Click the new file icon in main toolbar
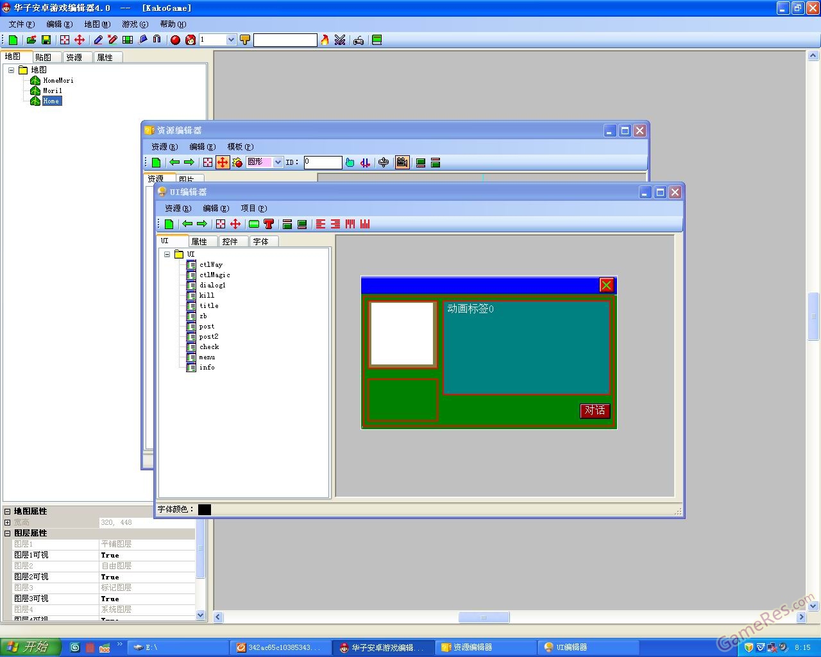Screen dimensions: 821x657 pos(13,40)
